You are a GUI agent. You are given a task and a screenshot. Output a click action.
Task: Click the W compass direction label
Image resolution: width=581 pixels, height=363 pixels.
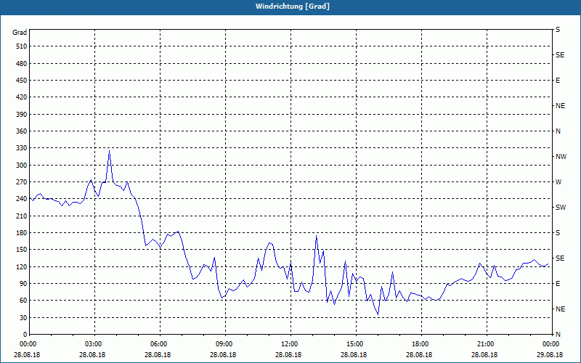point(558,182)
